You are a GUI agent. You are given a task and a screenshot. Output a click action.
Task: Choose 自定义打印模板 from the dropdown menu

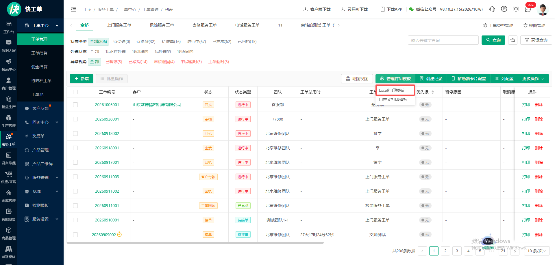point(395,99)
